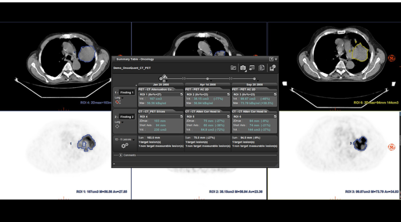Click the ROI 4 header square icon

click(181, 117)
